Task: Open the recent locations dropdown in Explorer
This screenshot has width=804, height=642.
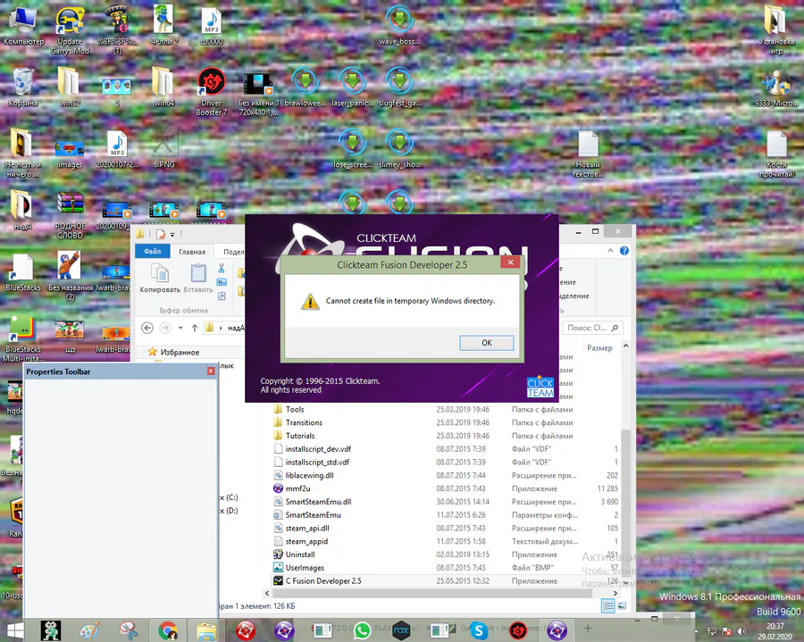Action: pos(180,328)
